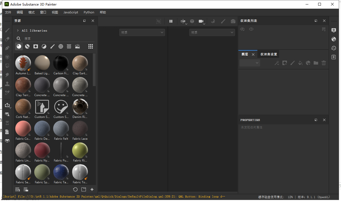Open the 编辑 menu
This screenshot has width=341, height=202.
(x=20, y=12)
